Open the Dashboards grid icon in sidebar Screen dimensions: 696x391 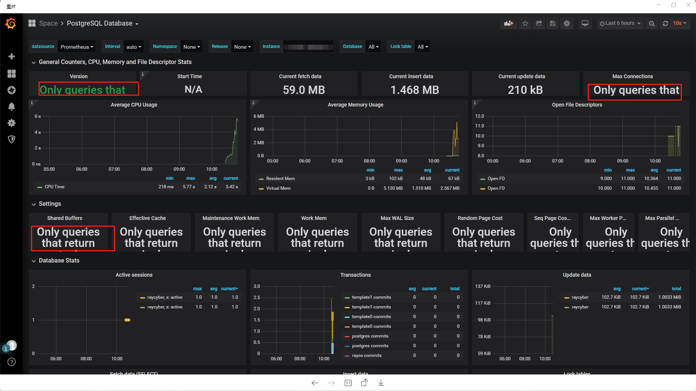coord(12,74)
